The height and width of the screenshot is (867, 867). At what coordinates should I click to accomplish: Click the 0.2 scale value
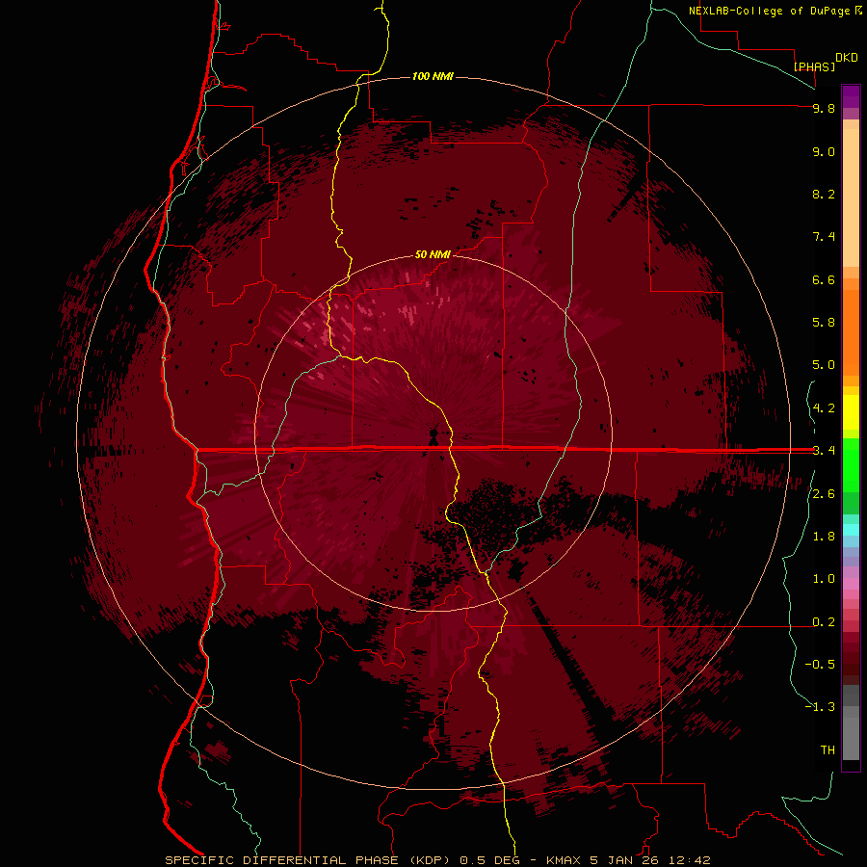(824, 622)
